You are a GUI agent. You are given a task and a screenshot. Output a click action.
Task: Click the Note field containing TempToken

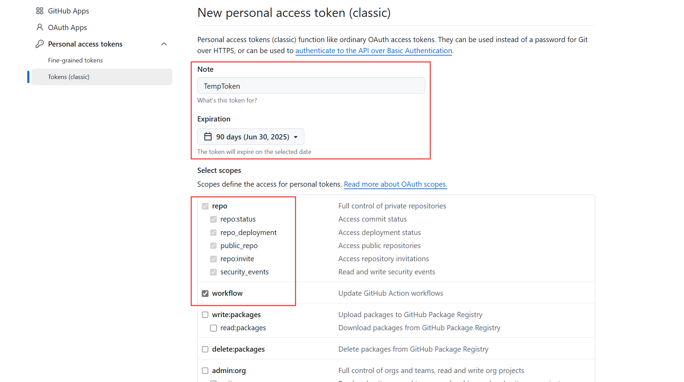pyautogui.click(x=311, y=86)
